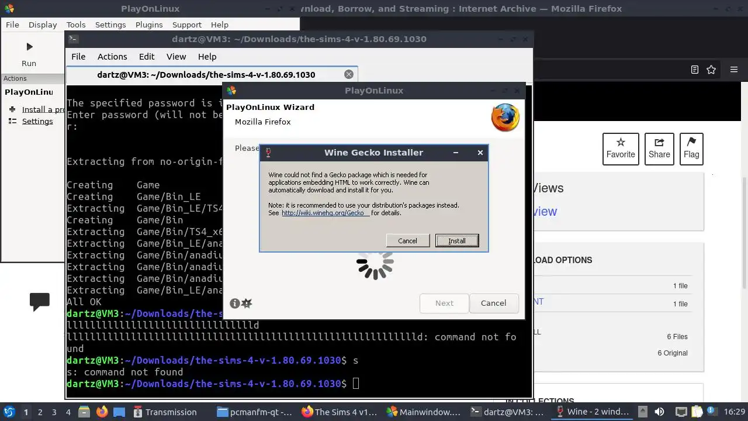This screenshot has width=748, height=421.
Task: Click terminal prompt icon in title bar
Action: point(73,39)
